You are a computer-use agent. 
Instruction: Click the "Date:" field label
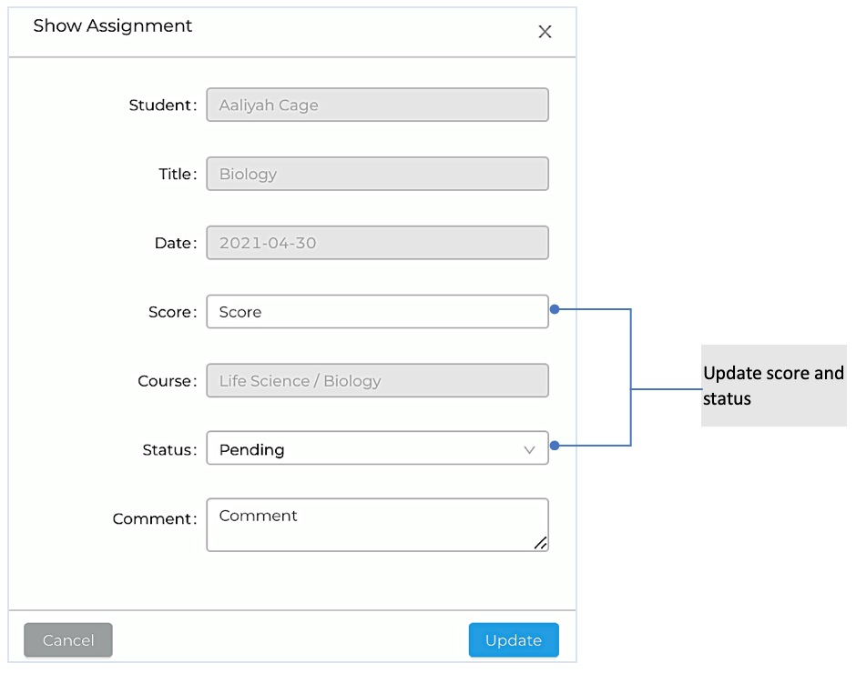175,244
